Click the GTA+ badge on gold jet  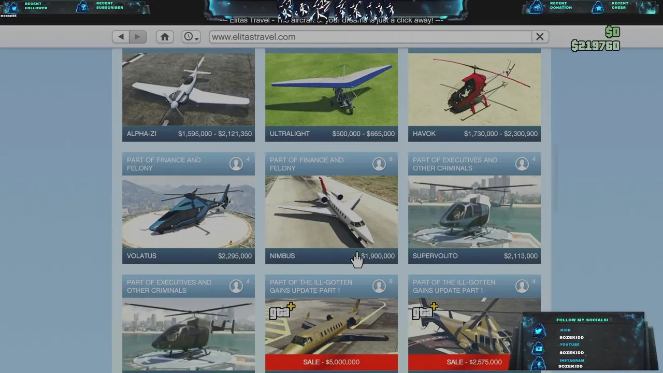click(x=282, y=311)
